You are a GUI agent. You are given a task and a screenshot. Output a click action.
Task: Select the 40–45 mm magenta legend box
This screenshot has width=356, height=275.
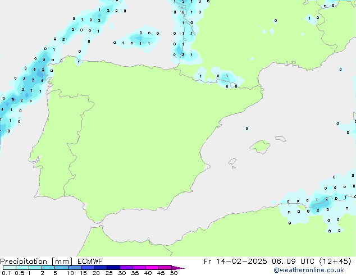click(152, 268)
